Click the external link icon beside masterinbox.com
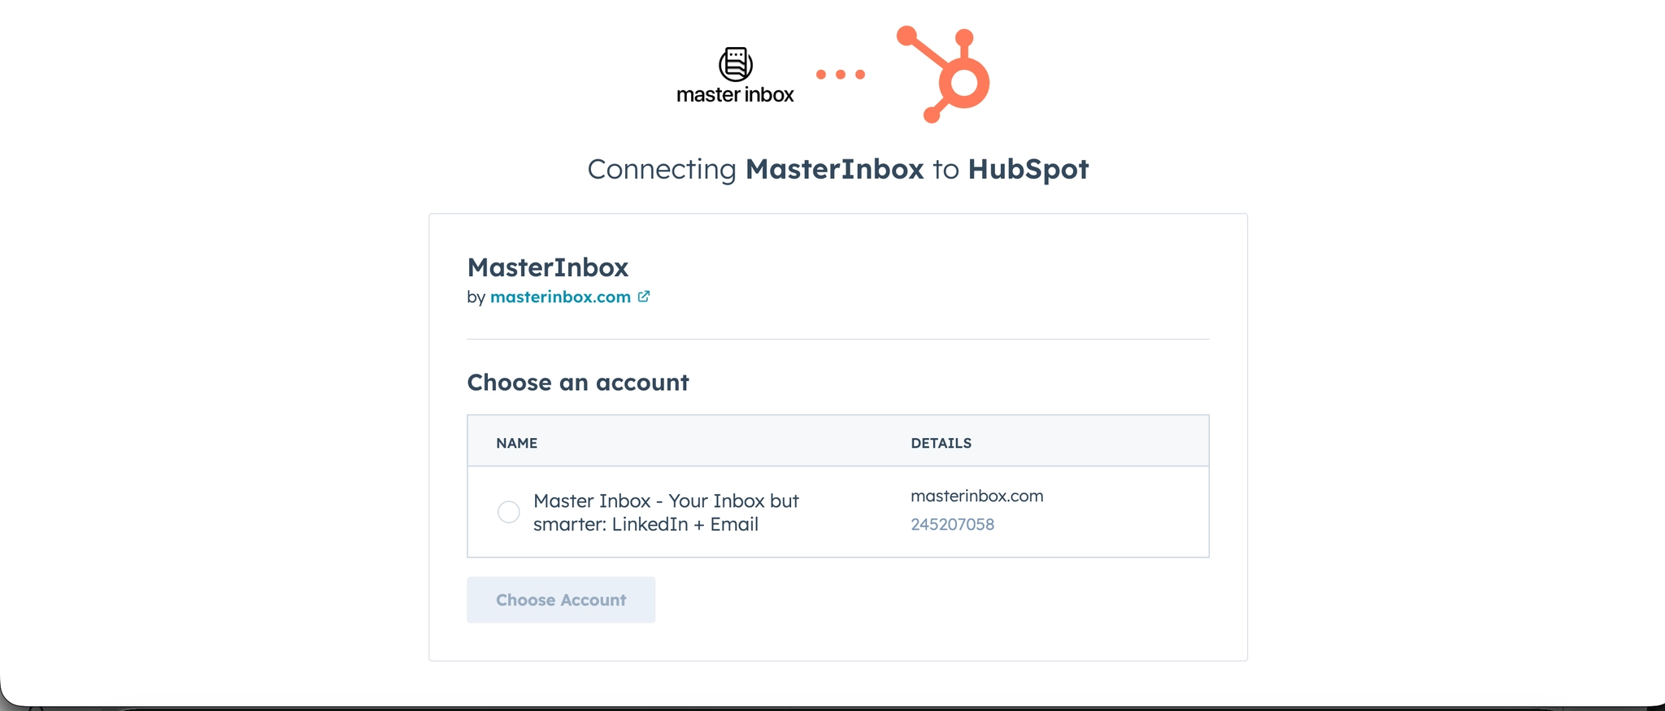Viewport: 1665px width, 711px height. click(643, 297)
